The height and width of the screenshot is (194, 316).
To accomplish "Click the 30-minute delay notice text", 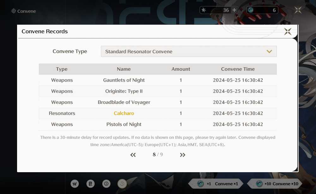I will 158,141.
